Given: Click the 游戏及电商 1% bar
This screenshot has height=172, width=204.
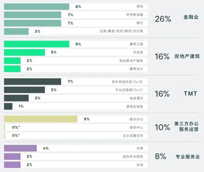Looking at the screenshot, I should (8, 106).
